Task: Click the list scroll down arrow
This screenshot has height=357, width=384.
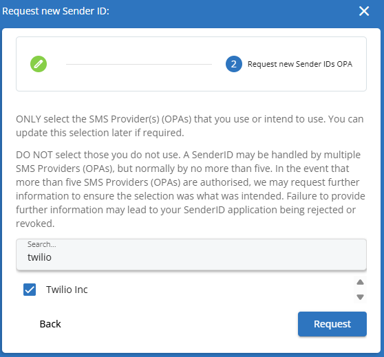Action: (x=360, y=297)
